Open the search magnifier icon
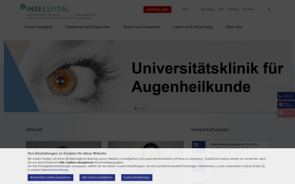This screenshot has height=184, width=295. (x=269, y=10)
